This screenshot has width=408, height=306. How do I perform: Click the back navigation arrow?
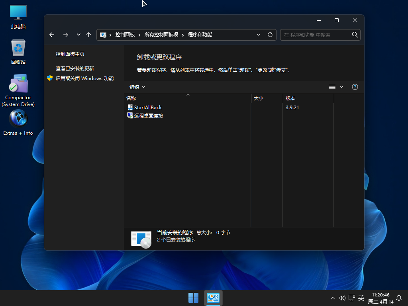(x=52, y=35)
